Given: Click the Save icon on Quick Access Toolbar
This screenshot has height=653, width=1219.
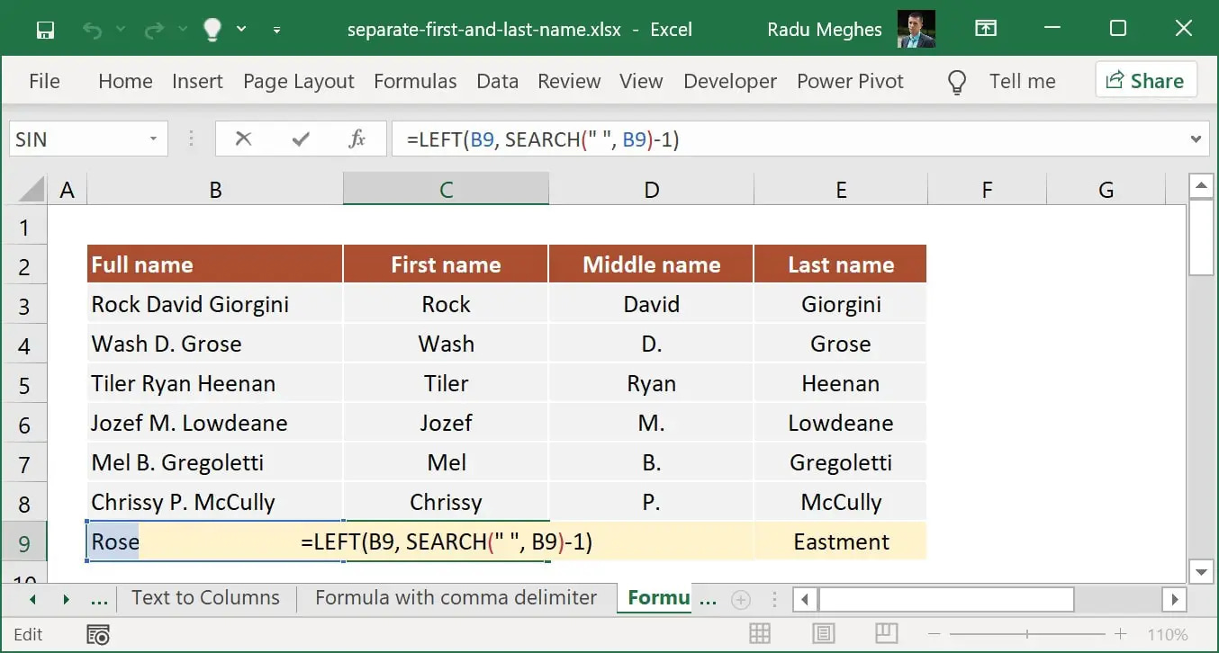Looking at the screenshot, I should [x=46, y=29].
